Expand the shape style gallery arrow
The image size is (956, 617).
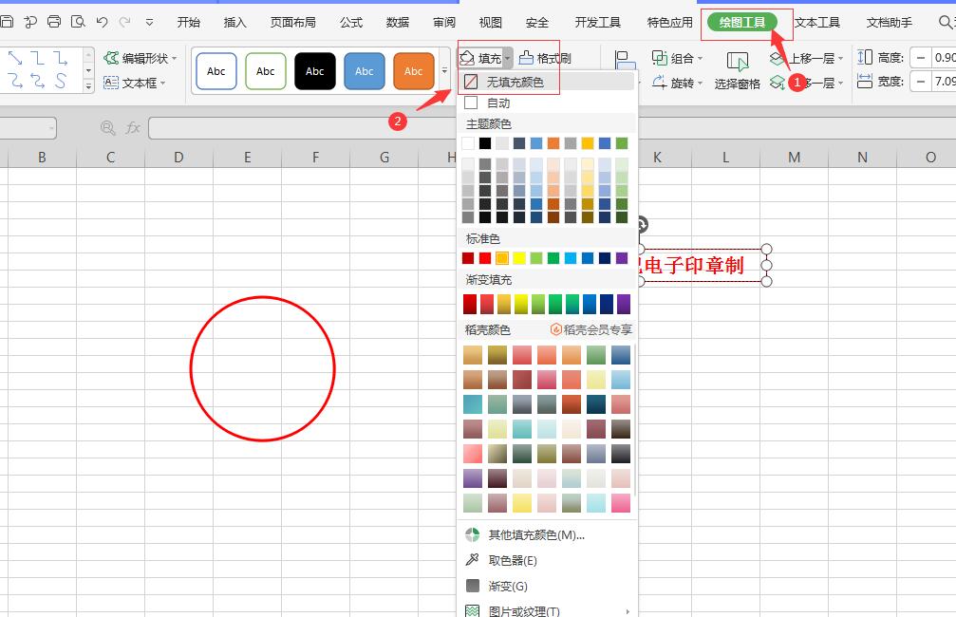(444, 71)
